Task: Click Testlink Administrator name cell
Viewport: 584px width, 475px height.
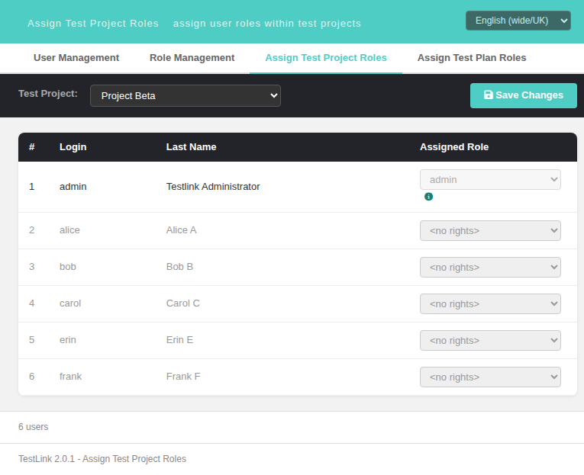Action: [213, 186]
